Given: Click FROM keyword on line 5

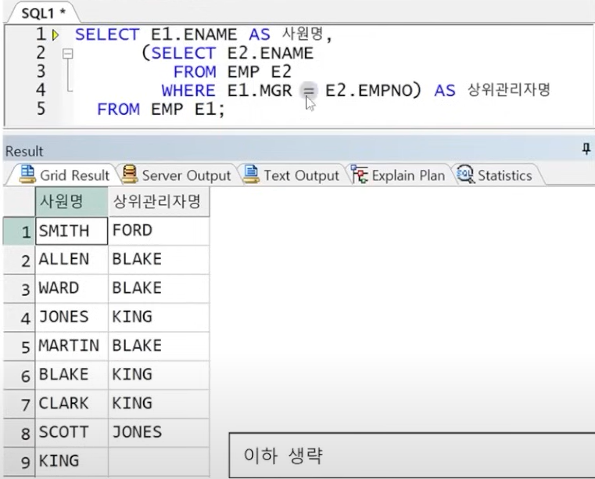Looking at the screenshot, I should 118,110.
